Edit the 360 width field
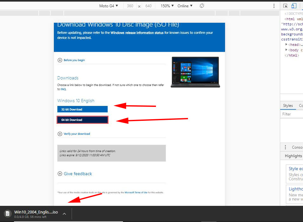This screenshot has width=303, height=222. 130,6
